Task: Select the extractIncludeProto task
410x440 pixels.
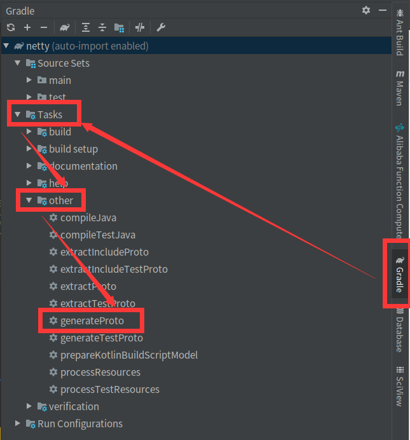Action: click(104, 252)
